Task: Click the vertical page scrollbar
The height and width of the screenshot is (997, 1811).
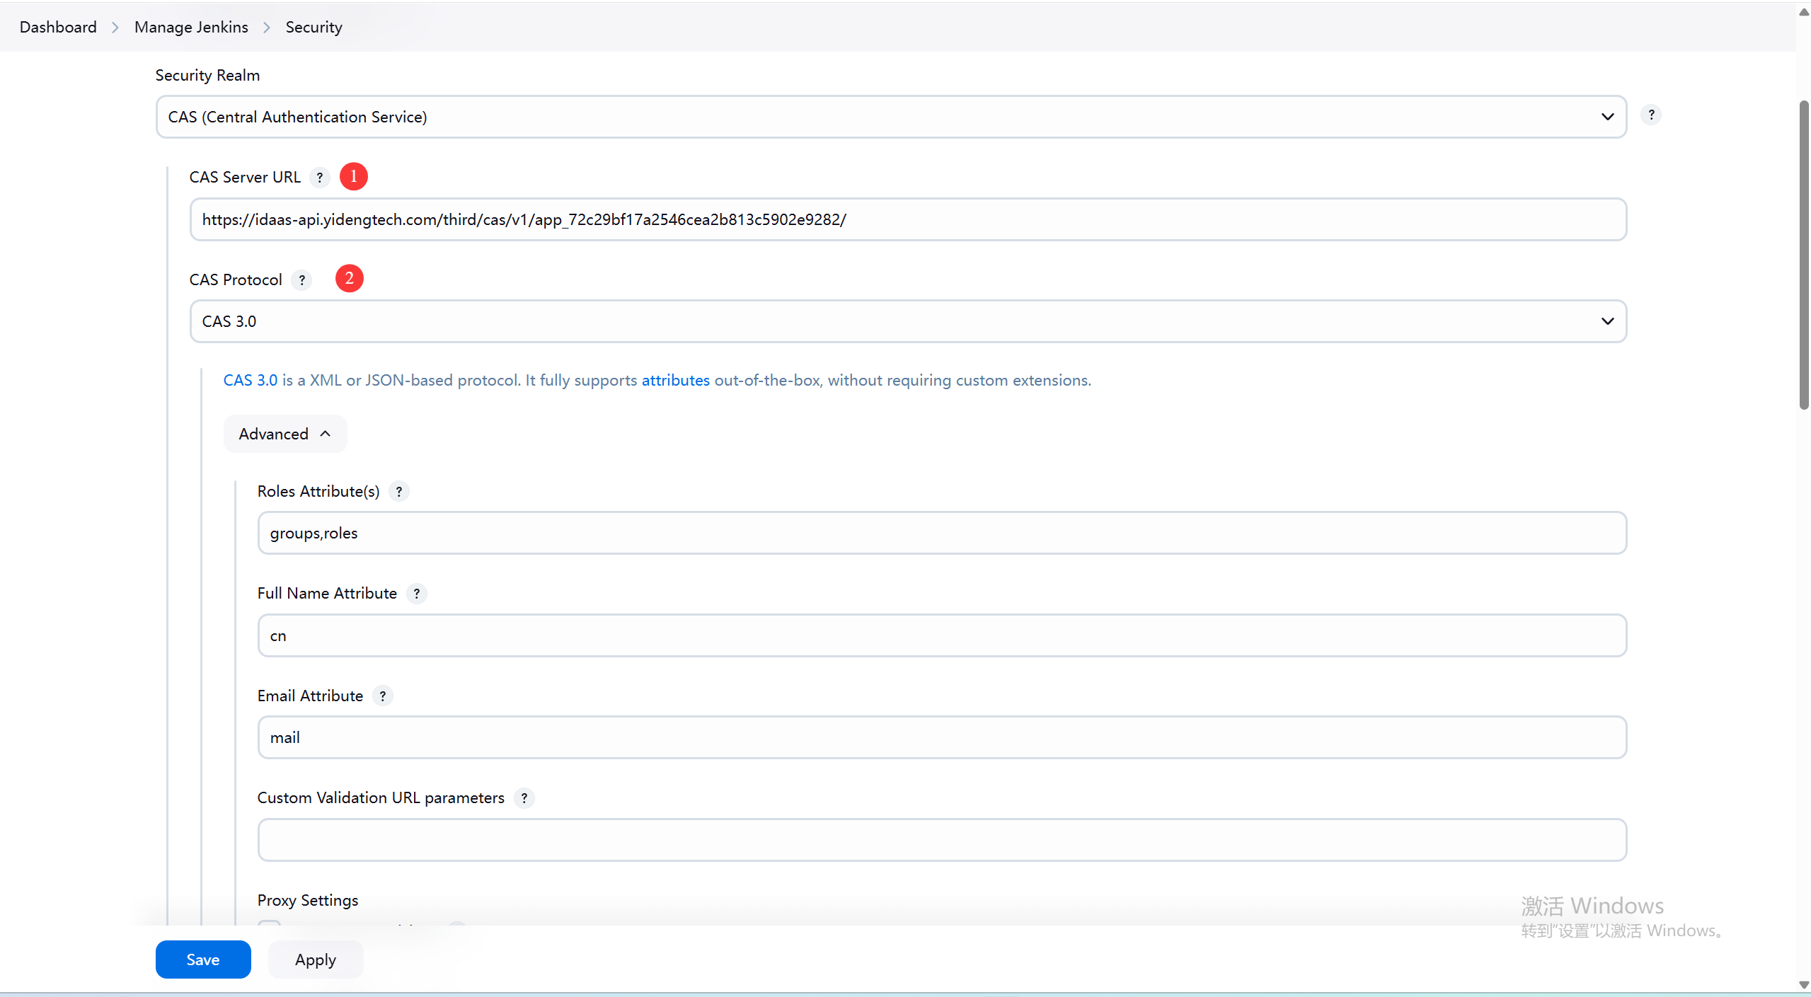Action: coord(1803,255)
